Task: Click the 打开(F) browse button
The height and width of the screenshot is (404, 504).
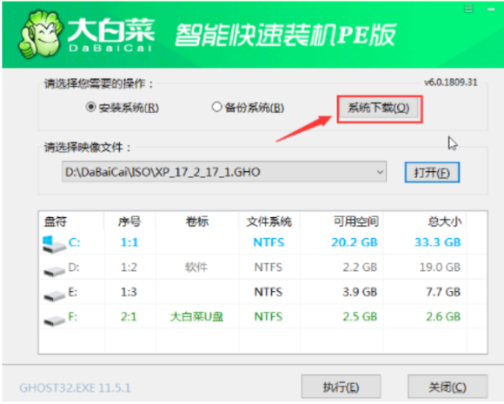Action: (432, 173)
